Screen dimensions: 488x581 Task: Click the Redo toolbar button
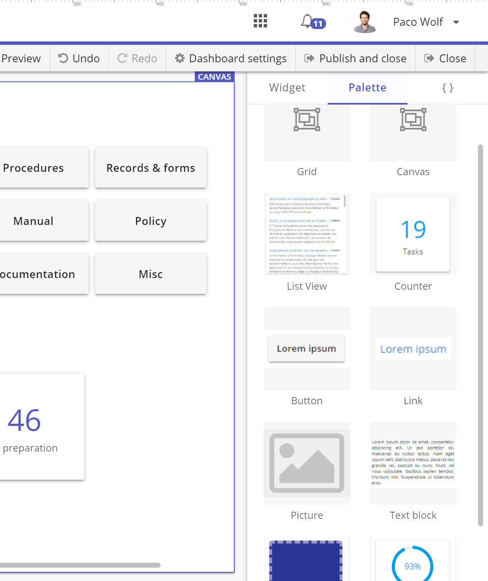[x=137, y=59]
